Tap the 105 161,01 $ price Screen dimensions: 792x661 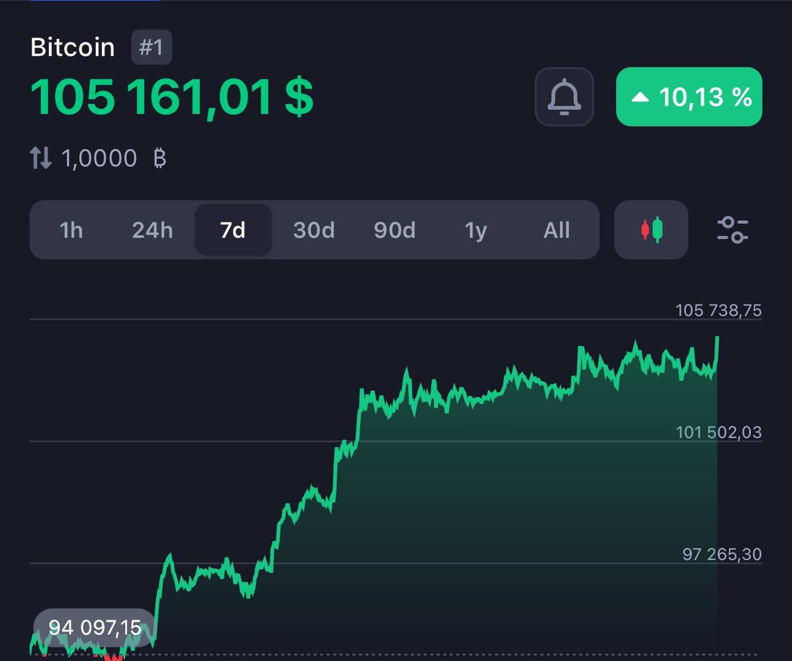click(x=172, y=97)
